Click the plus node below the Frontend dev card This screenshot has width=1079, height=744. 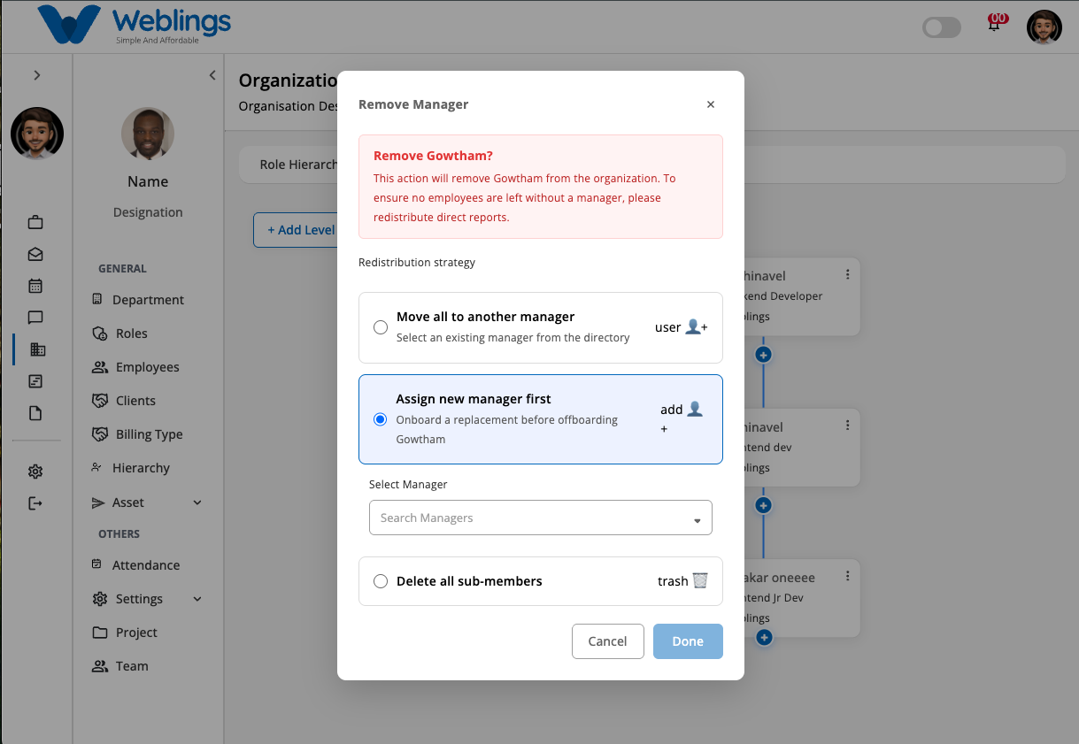[764, 506]
